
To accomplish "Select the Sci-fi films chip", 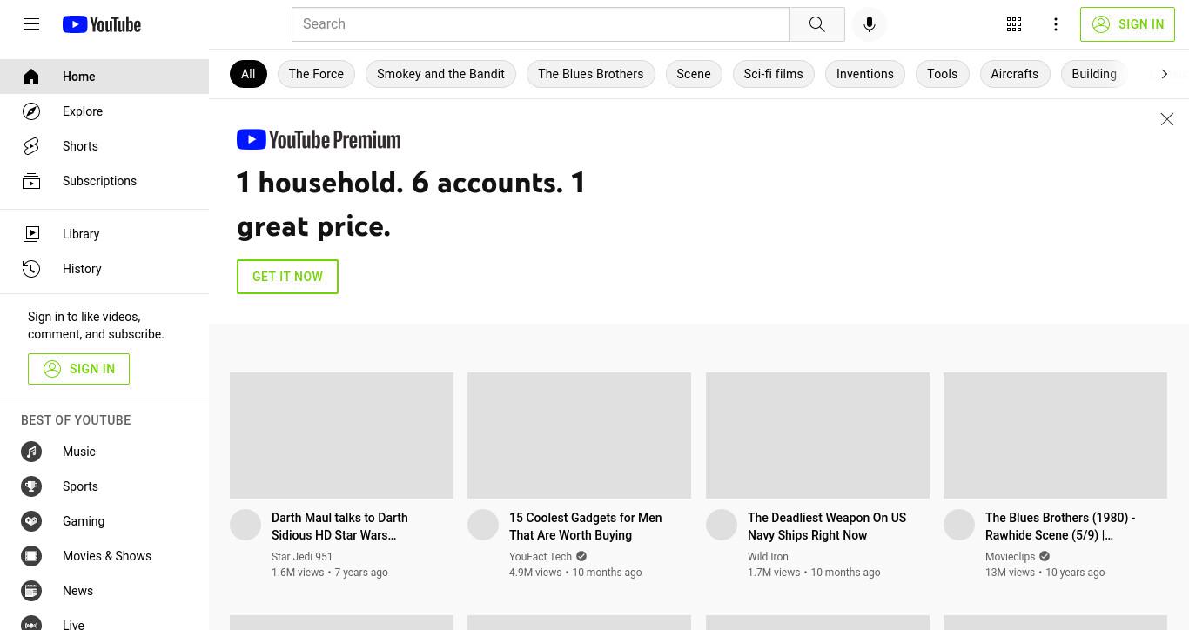I will click(773, 74).
